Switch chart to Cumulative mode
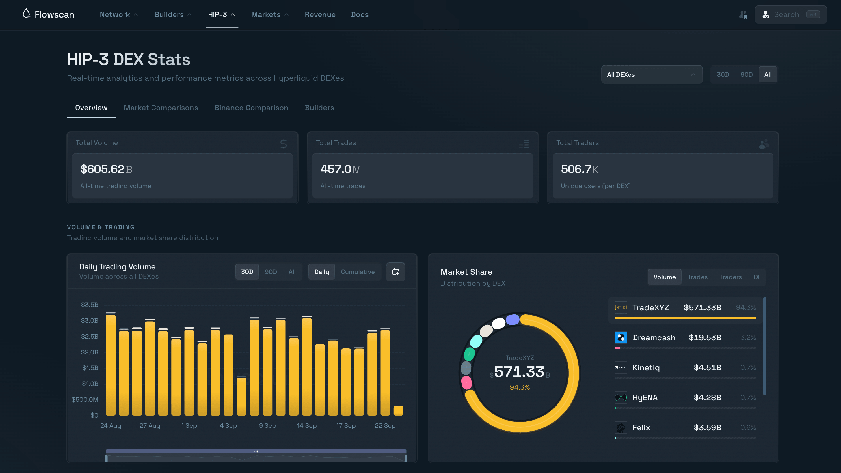The height and width of the screenshot is (473, 841). [358, 272]
